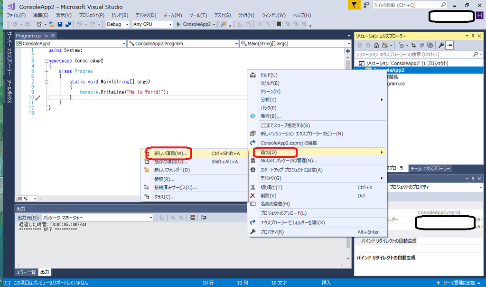Choose プロパティ(R) in the context menu

click(x=317, y=232)
